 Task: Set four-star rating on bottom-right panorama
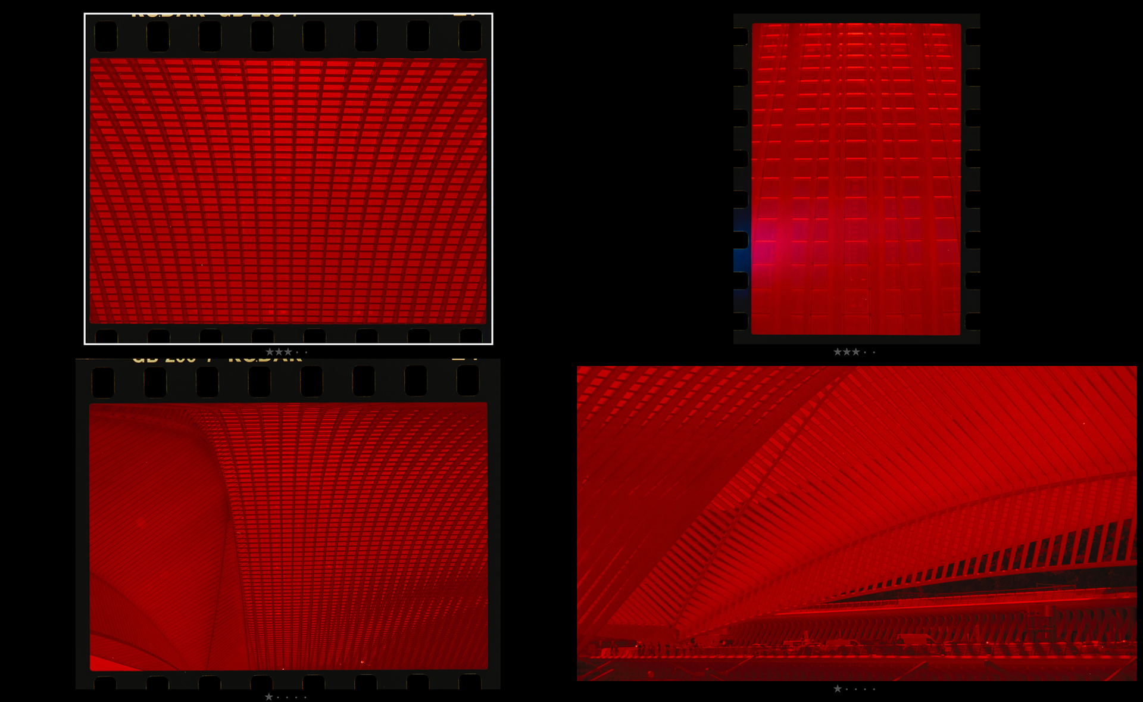click(865, 689)
